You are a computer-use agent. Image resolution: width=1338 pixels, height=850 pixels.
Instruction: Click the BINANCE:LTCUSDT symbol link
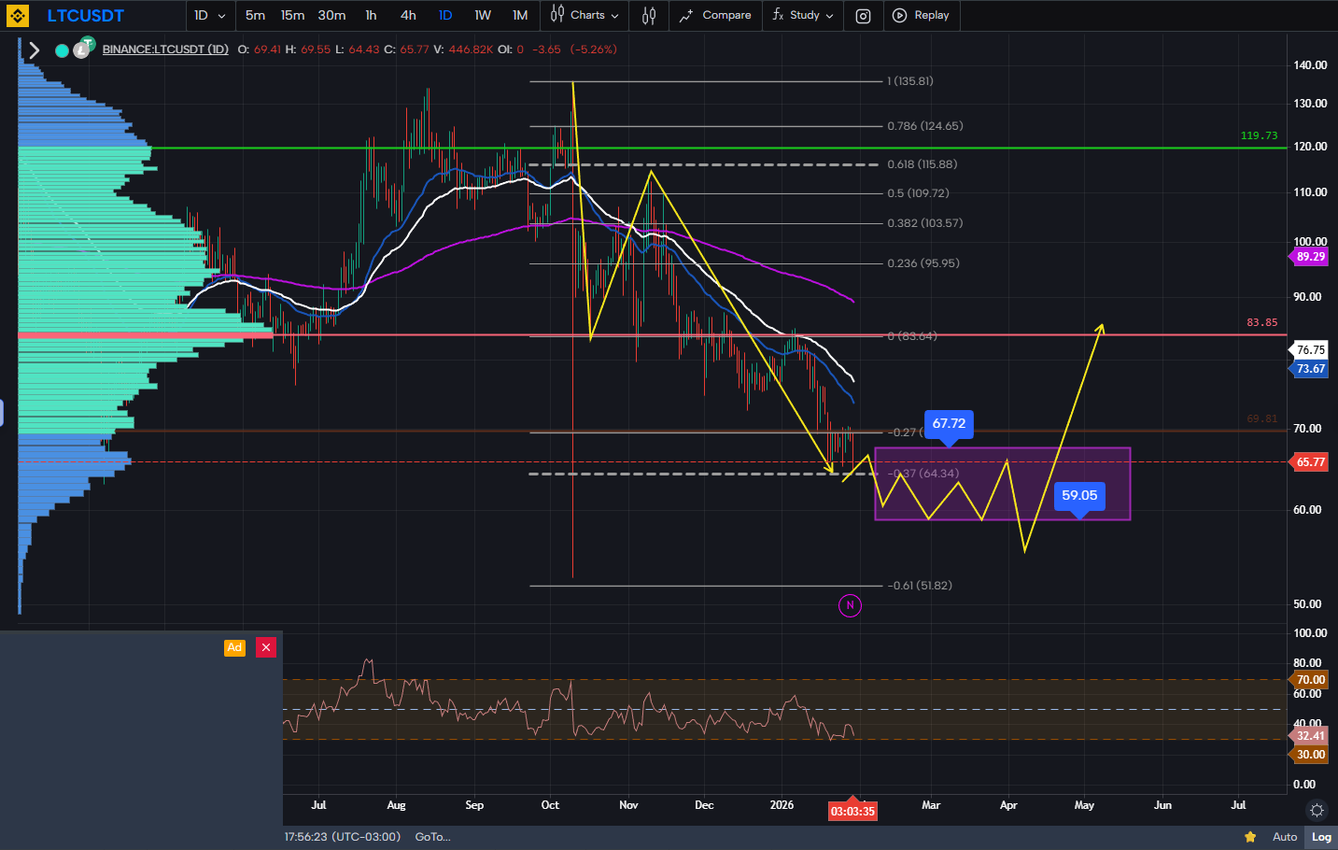point(165,50)
